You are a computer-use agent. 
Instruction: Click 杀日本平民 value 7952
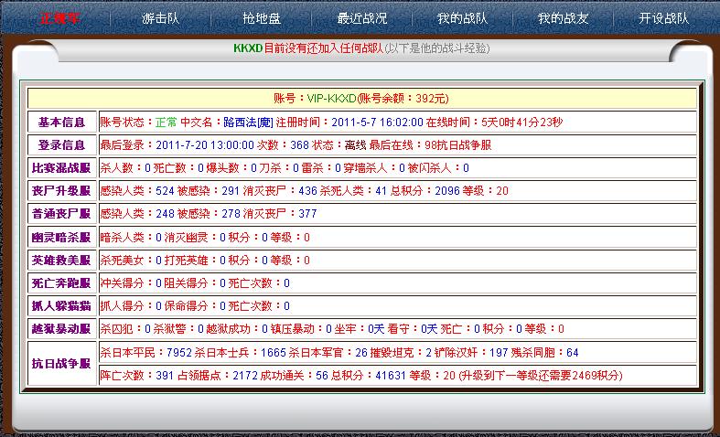point(179,353)
